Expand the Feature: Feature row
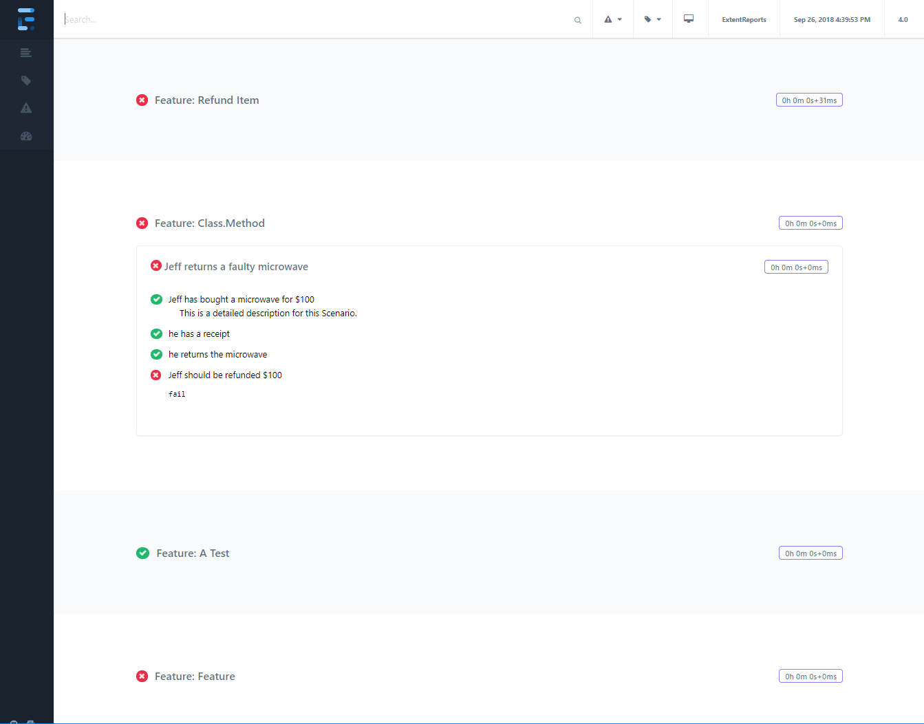Image resolution: width=924 pixels, height=724 pixels. pos(195,677)
